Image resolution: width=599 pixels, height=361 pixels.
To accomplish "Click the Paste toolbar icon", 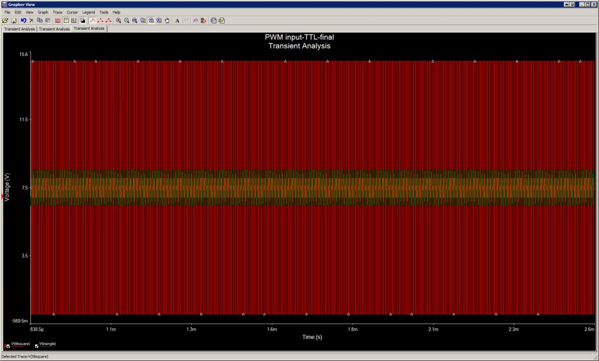I will pyautogui.click(x=48, y=20).
